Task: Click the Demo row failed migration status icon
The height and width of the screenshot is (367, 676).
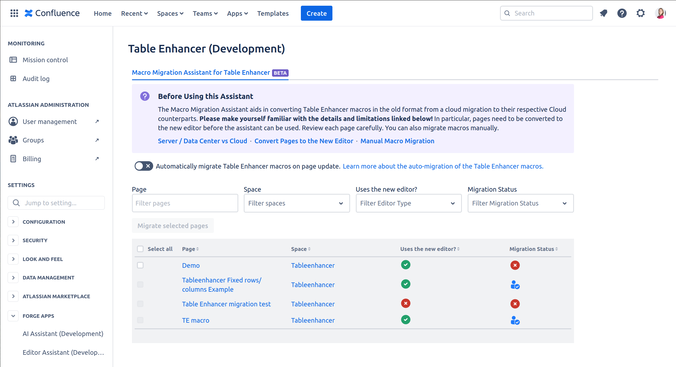Action: click(515, 265)
